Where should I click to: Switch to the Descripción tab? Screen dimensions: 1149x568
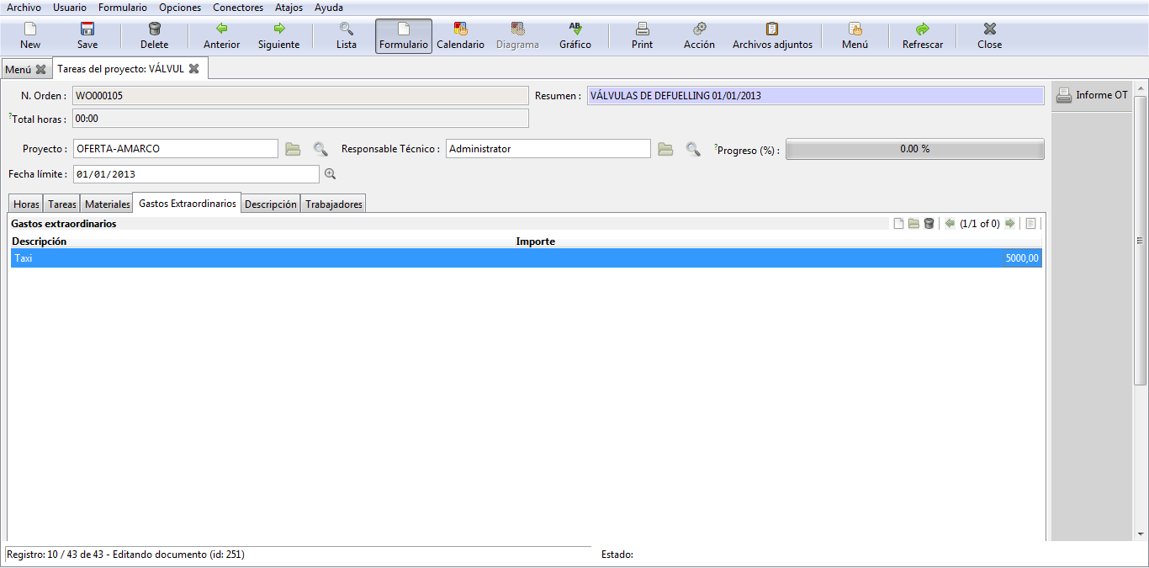coord(271,204)
